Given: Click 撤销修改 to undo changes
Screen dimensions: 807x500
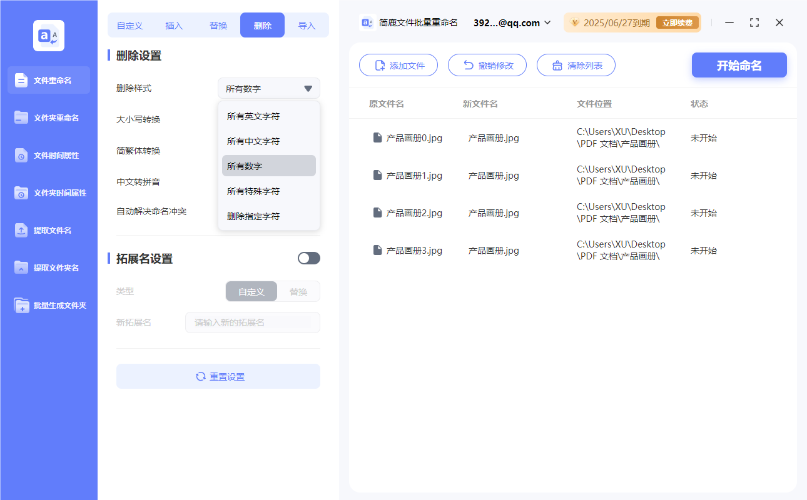Looking at the screenshot, I should (x=487, y=64).
